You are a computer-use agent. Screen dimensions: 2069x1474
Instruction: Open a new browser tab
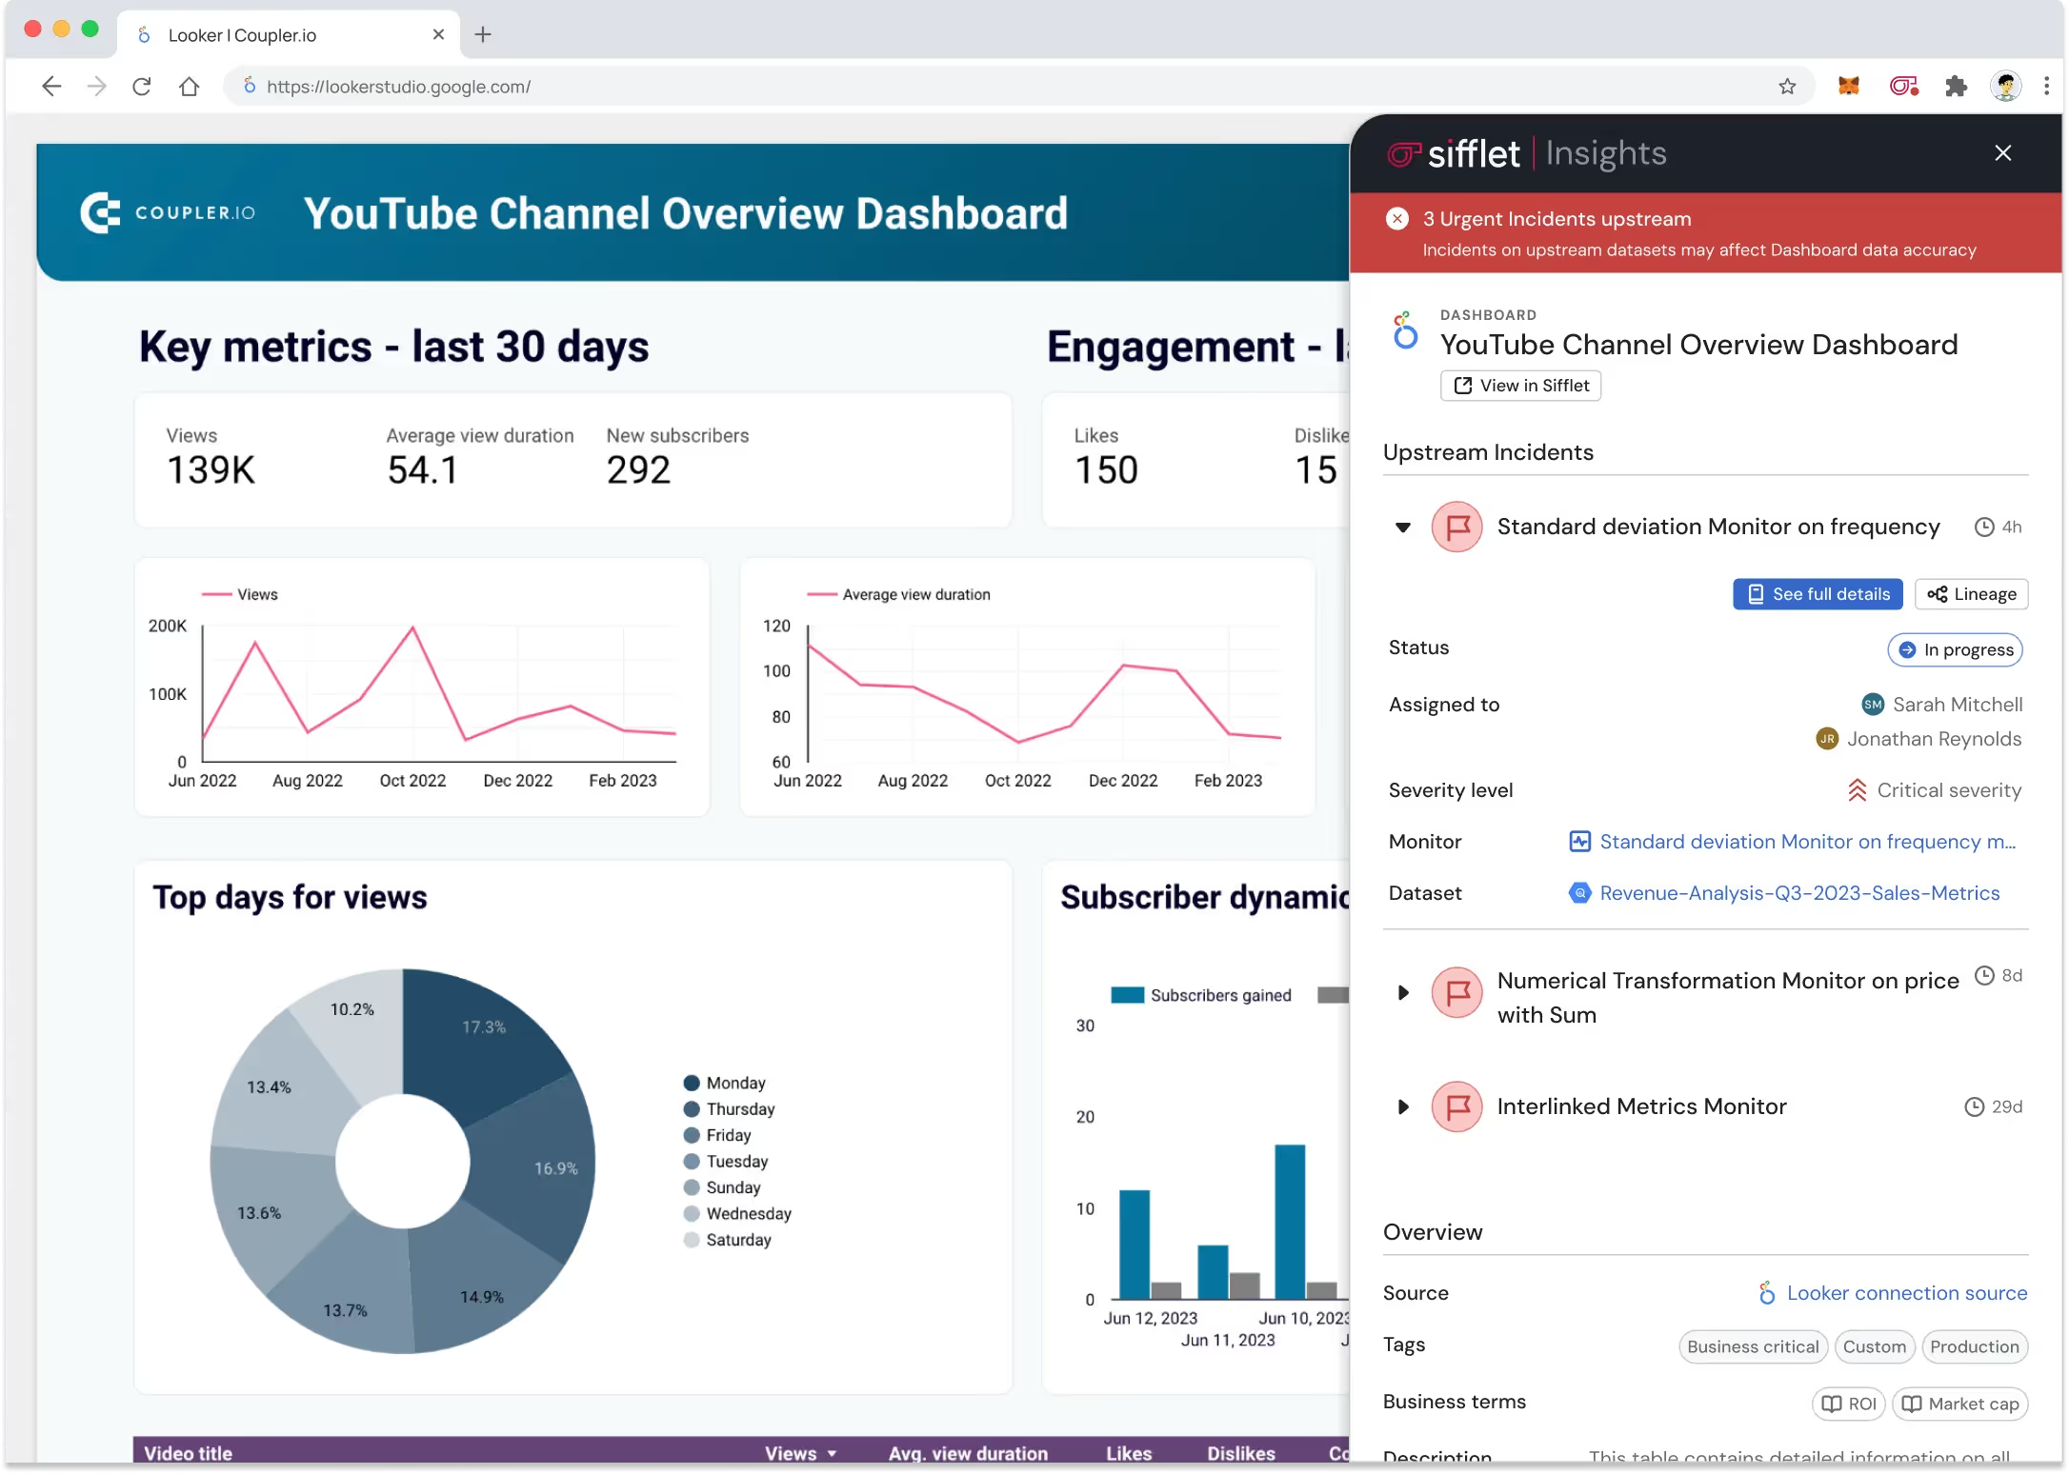[483, 35]
